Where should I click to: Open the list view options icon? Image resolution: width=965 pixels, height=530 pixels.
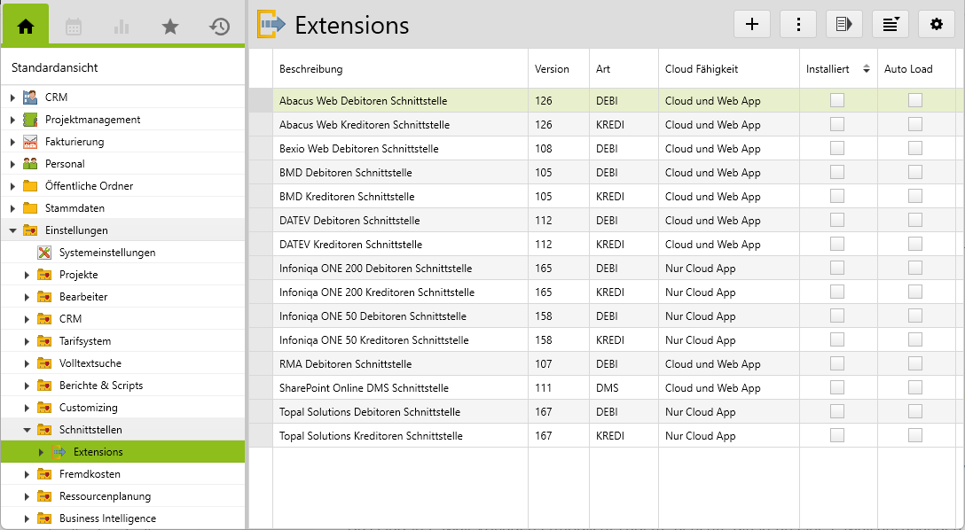click(x=890, y=25)
